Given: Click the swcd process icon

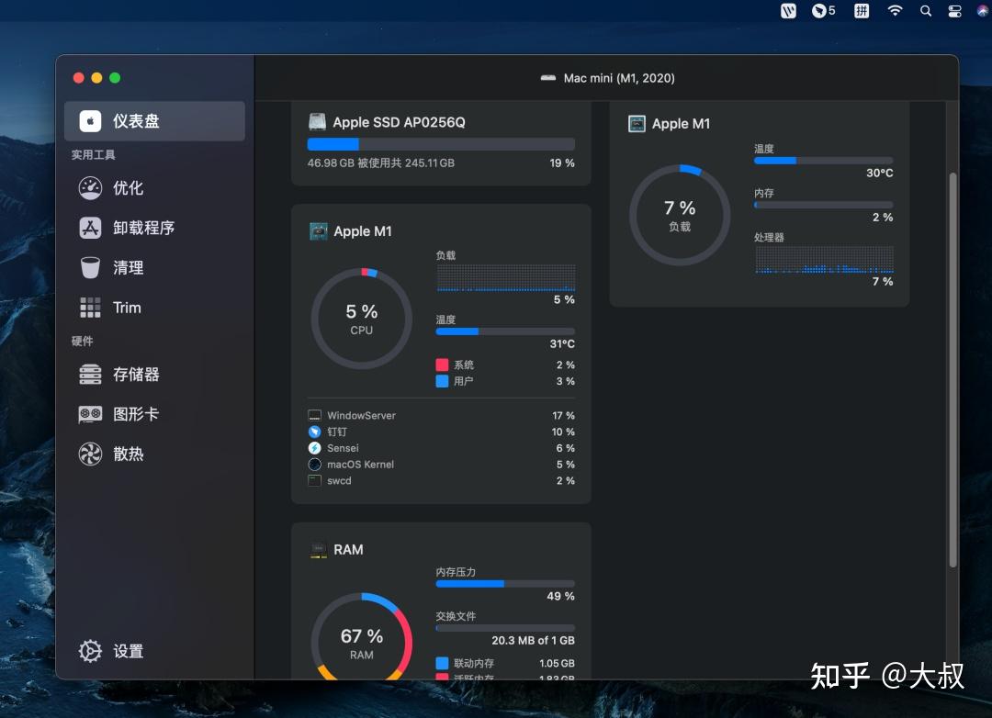Looking at the screenshot, I should (314, 480).
